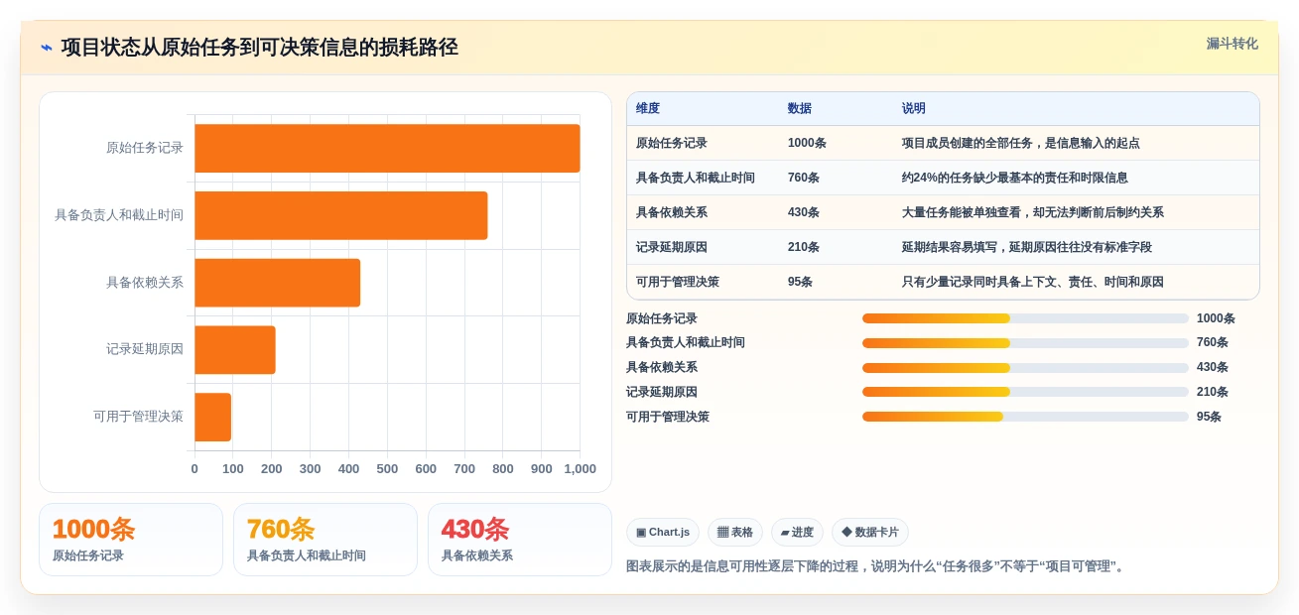
Task: Click table row label 可用于管理决策
Action: pos(678,282)
